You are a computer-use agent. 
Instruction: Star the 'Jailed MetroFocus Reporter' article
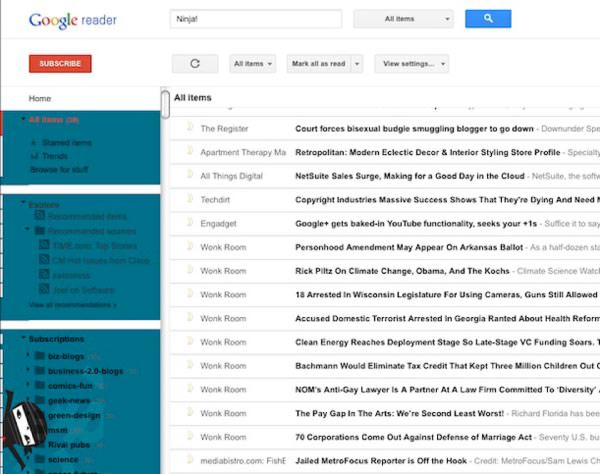(189, 460)
